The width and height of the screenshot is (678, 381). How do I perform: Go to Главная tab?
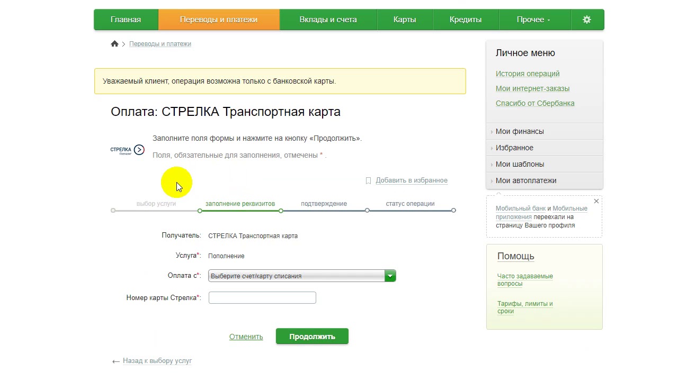126,20
